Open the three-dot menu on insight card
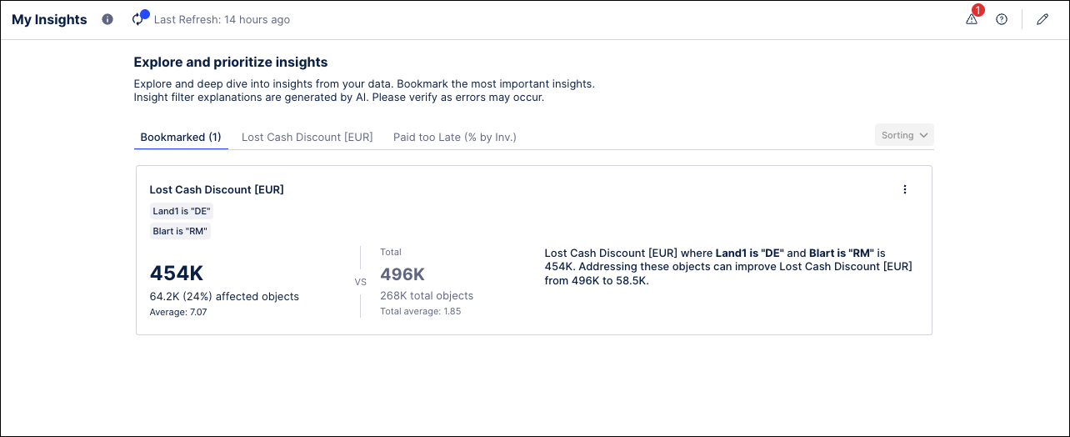1070x437 pixels. coord(905,189)
